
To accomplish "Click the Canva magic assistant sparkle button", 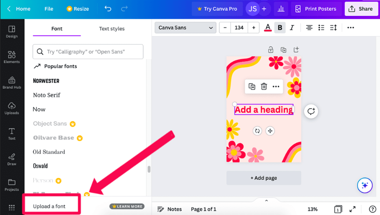I will tap(365, 185).
